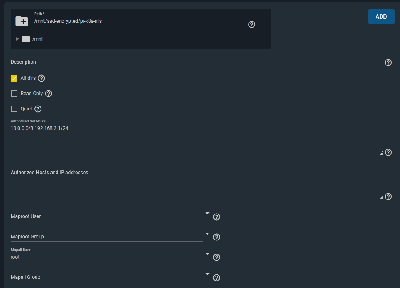Open the Maproot Group dropdown
The width and height of the screenshot is (400, 288).
click(x=108, y=236)
